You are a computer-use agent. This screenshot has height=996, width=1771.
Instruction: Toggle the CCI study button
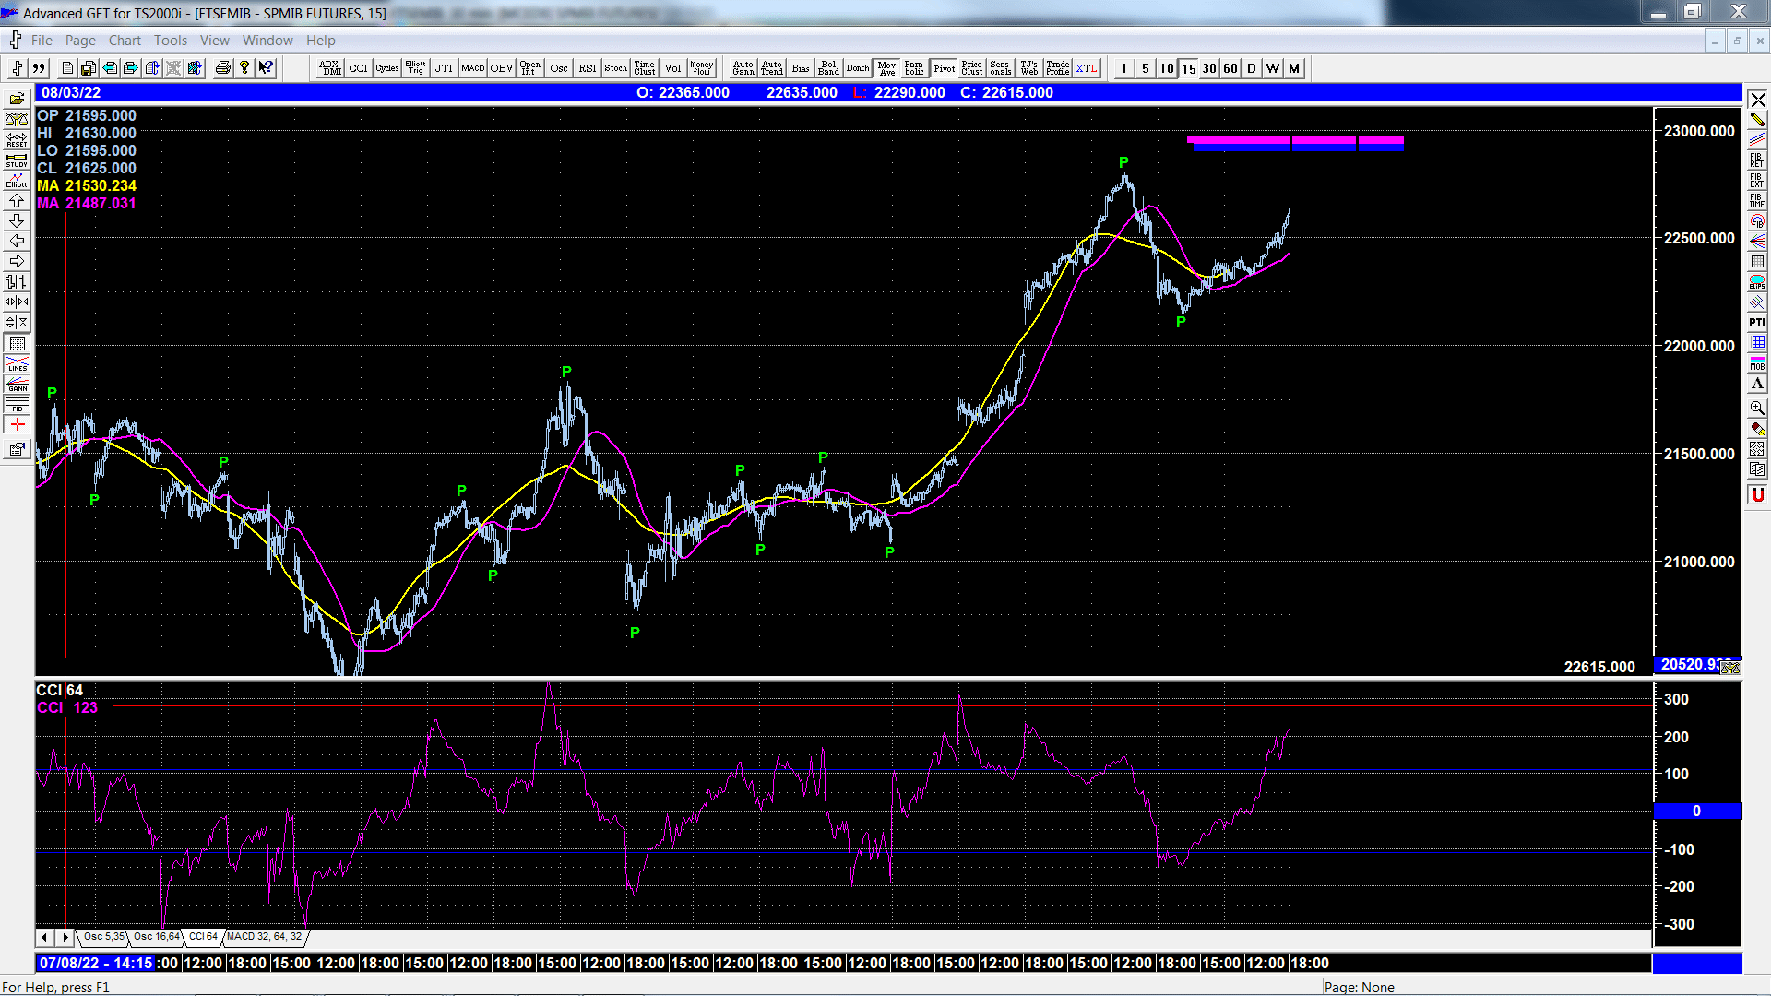(358, 68)
